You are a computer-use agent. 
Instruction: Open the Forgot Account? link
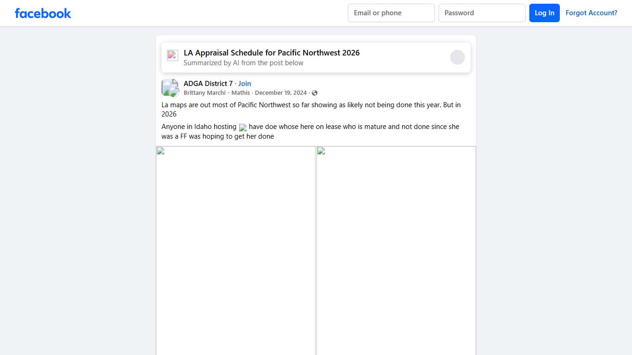[x=591, y=13]
